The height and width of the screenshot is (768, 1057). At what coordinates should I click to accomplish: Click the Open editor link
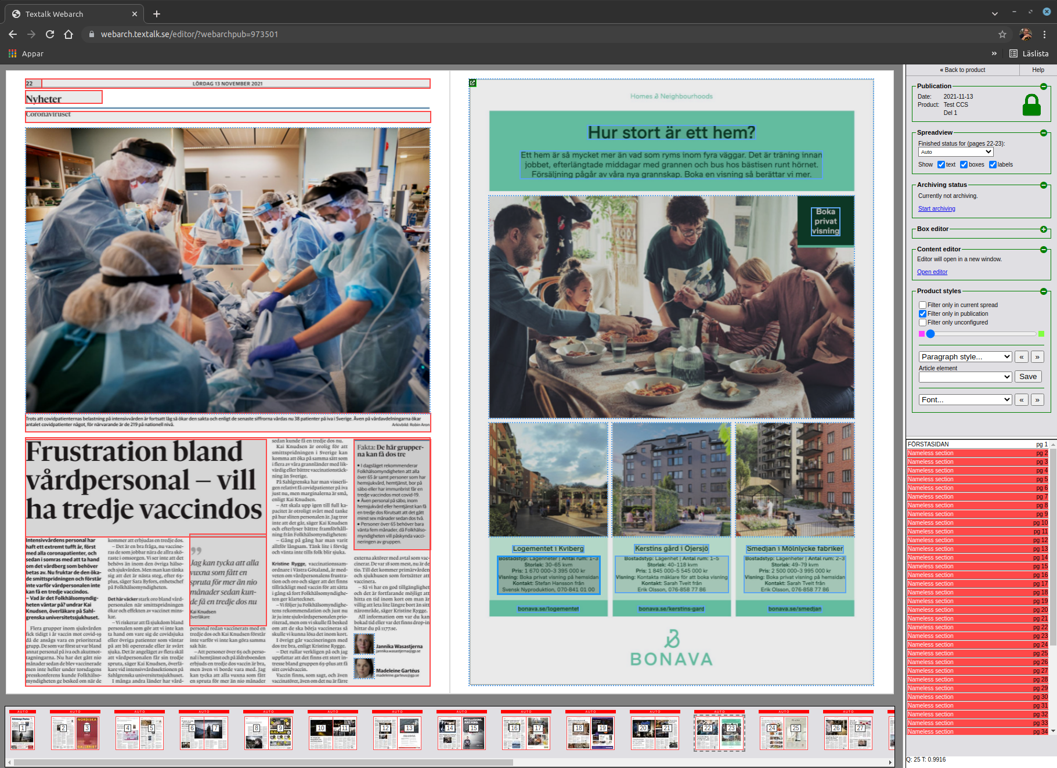932,272
